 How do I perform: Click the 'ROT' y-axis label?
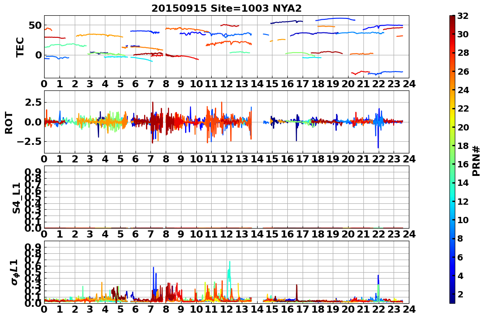9,122
